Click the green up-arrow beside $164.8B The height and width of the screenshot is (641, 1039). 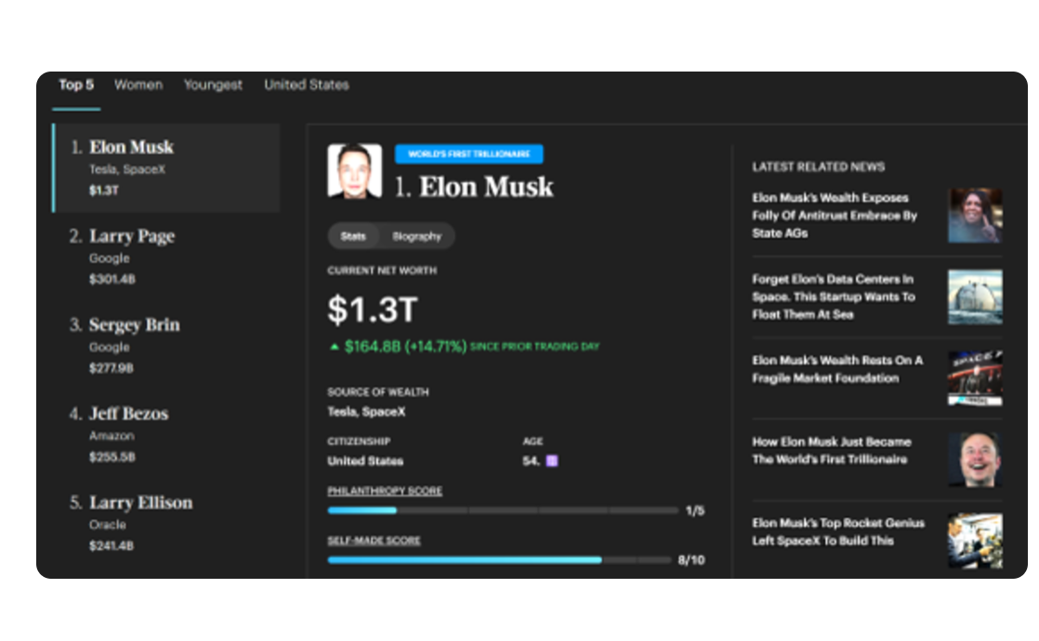click(334, 347)
